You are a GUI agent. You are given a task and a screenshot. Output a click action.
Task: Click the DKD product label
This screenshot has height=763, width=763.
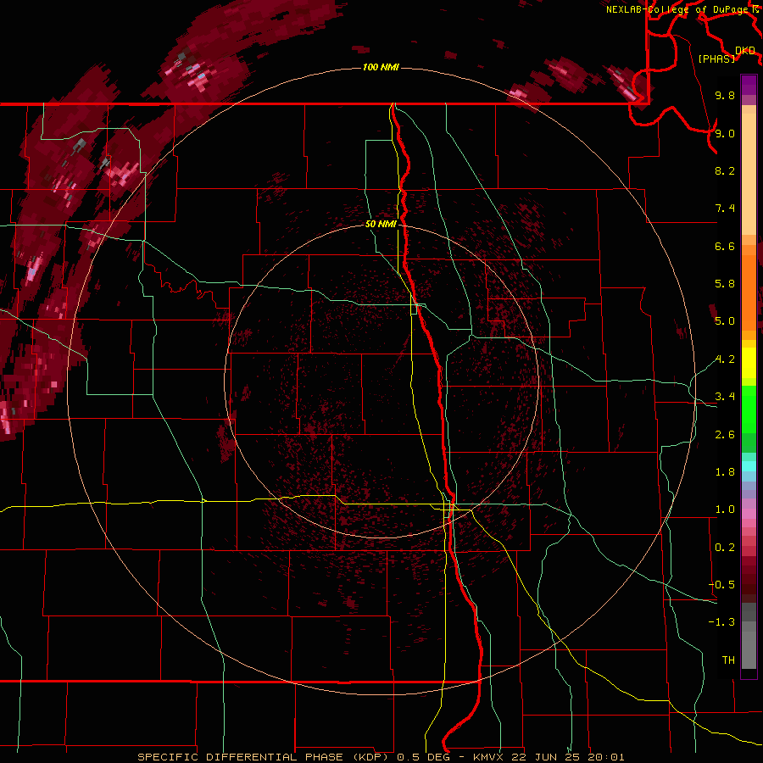[x=745, y=51]
